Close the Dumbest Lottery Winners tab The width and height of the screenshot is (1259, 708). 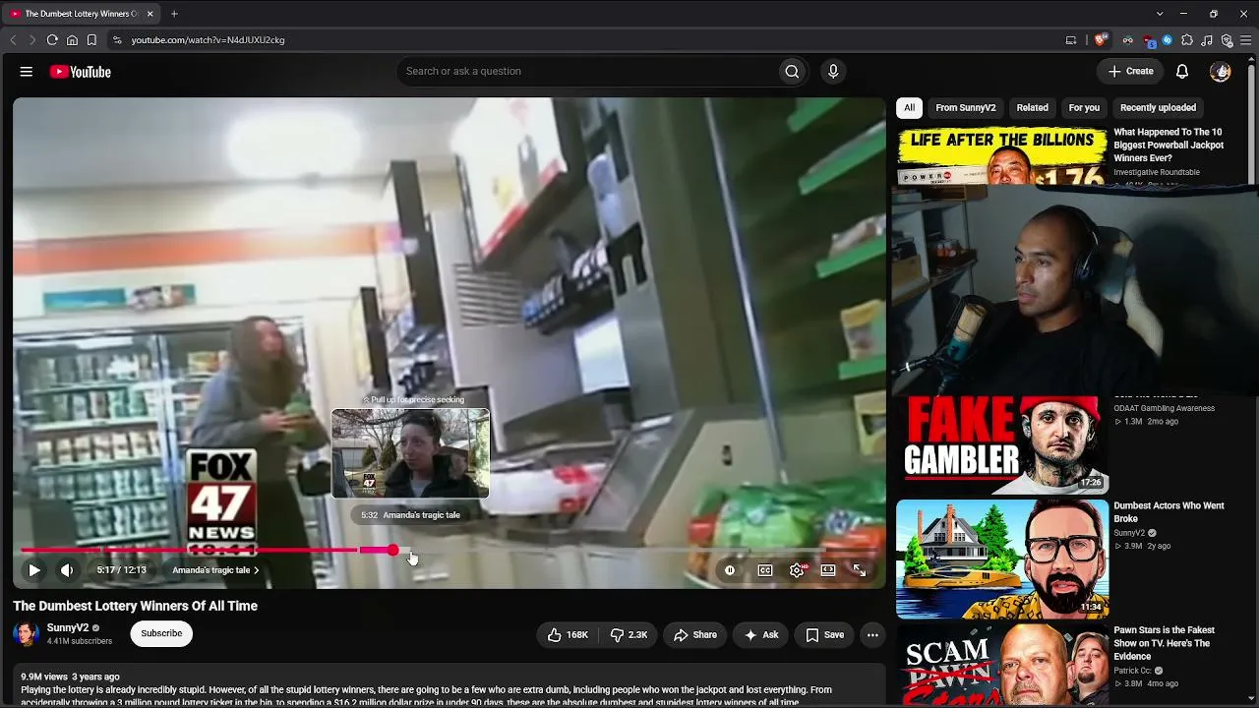coord(150,14)
